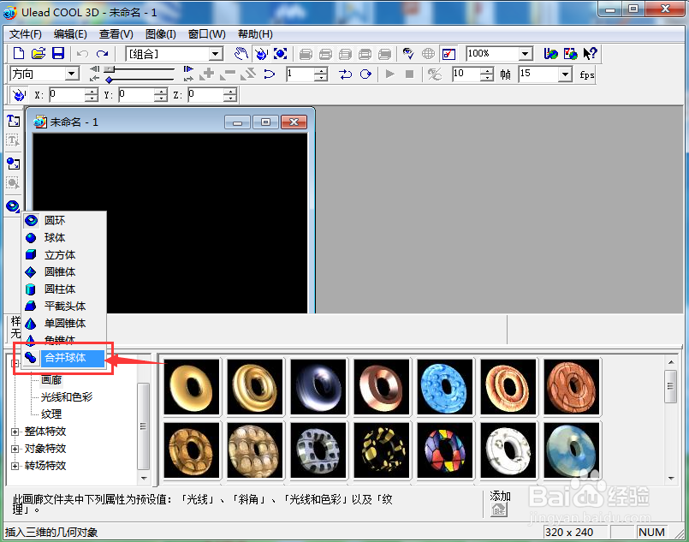The image size is (689, 542).
Task: Expand the 对象特效 tree node
Action: click(x=15, y=449)
